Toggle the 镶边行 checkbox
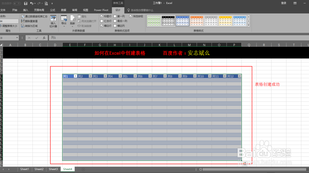 pyautogui.click(x=102, y=26)
